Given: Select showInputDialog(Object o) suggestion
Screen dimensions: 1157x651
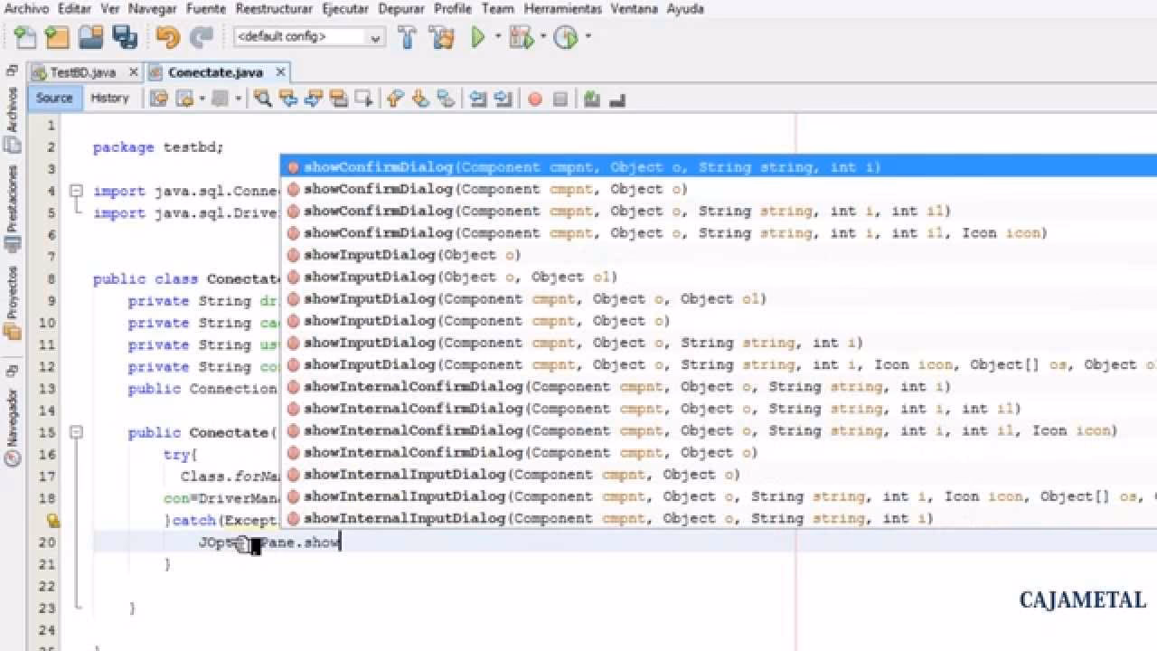Looking at the screenshot, I should click(718, 255).
